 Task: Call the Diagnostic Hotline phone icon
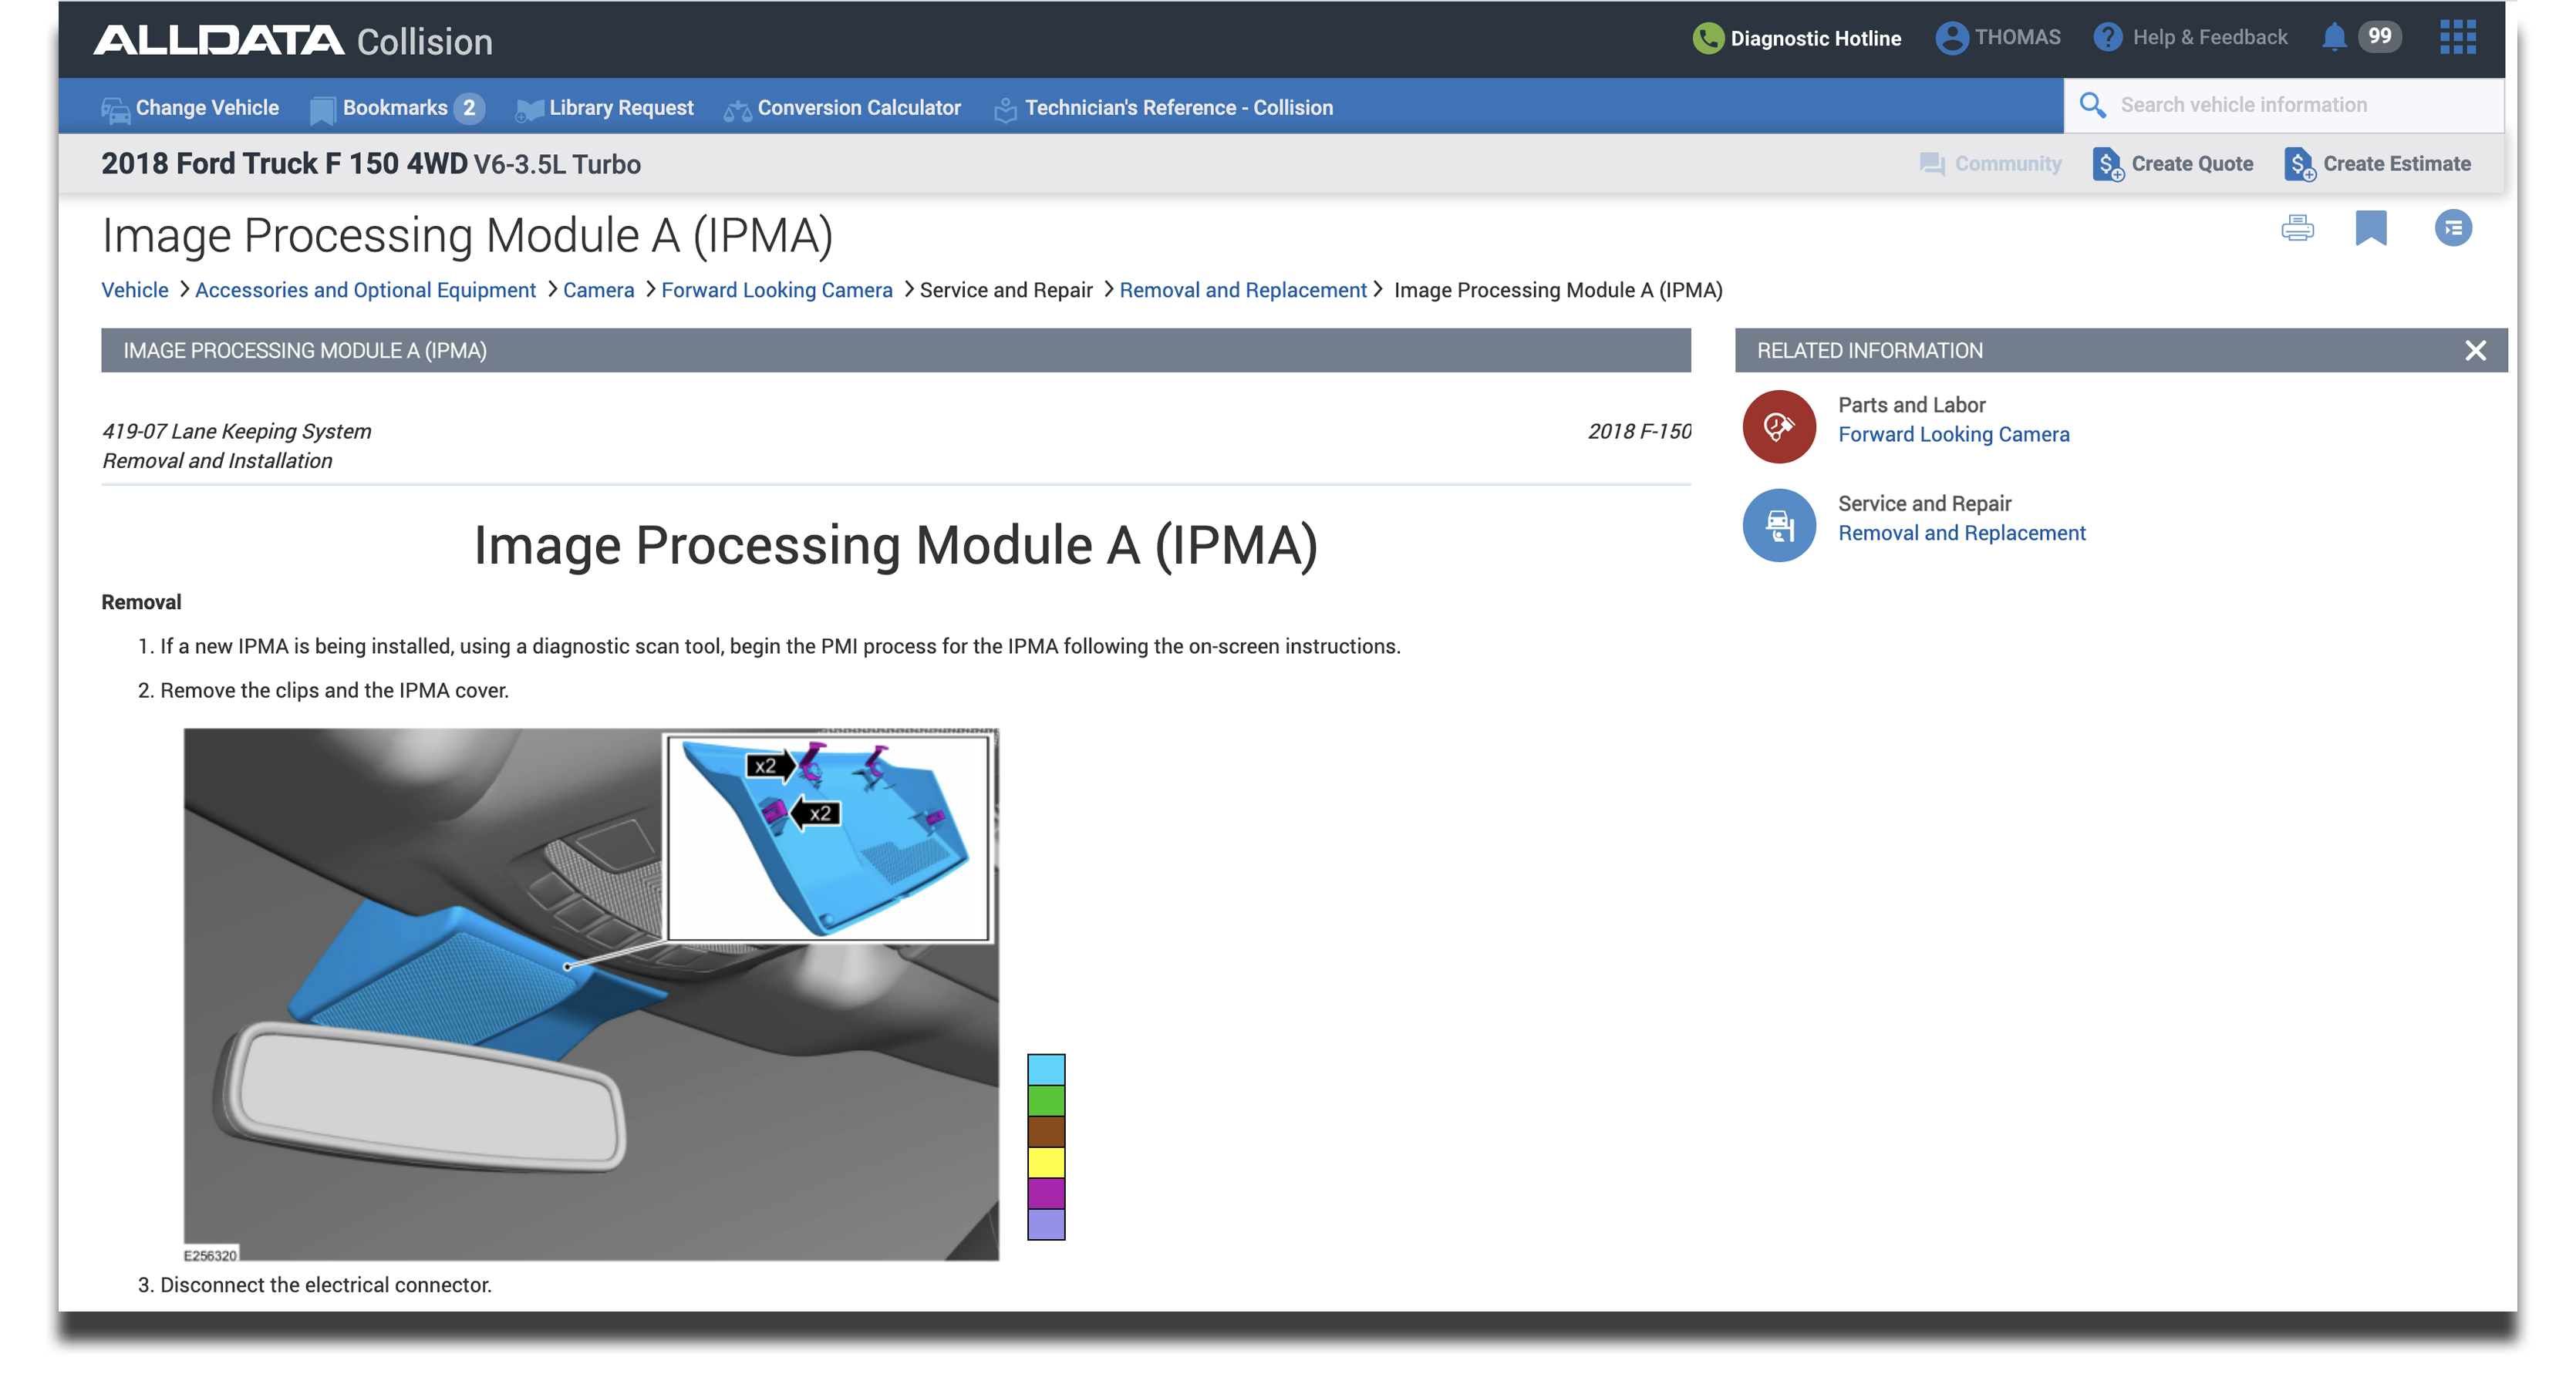pyautogui.click(x=1708, y=38)
